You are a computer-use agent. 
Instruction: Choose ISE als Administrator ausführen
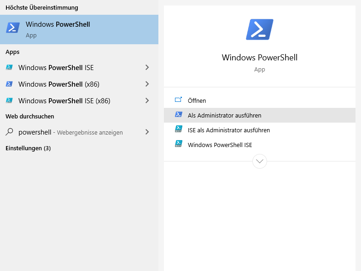[x=260, y=130]
